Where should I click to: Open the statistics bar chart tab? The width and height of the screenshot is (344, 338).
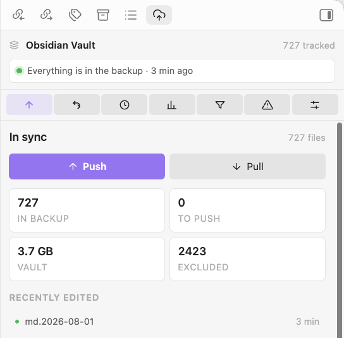click(172, 104)
